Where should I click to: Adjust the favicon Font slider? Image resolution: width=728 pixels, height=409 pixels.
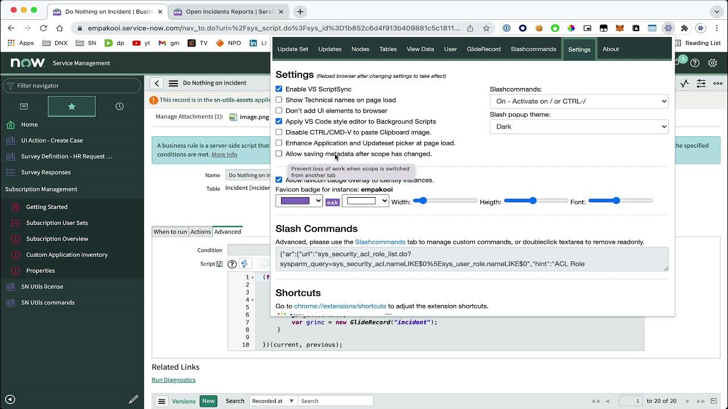(x=621, y=201)
